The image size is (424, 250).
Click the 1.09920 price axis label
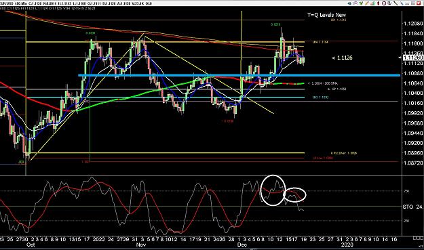click(413, 113)
